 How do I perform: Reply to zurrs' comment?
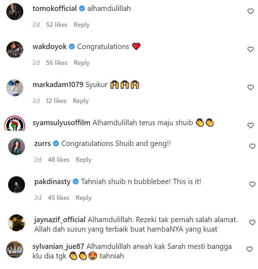tap(84, 160)
